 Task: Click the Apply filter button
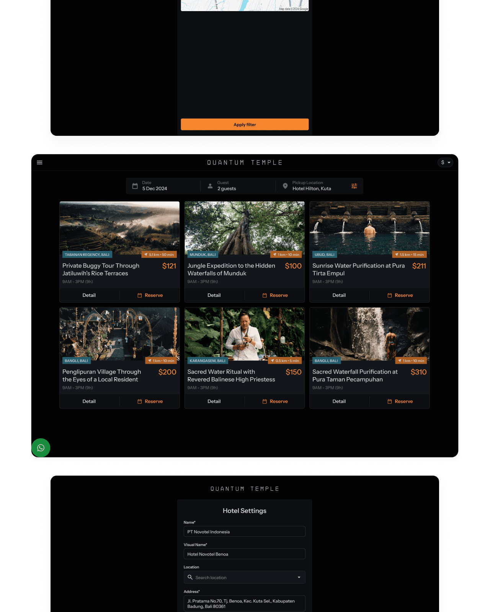[x=245, y=124]
